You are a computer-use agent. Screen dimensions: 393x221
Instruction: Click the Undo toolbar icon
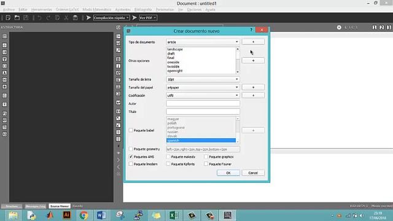39,18
